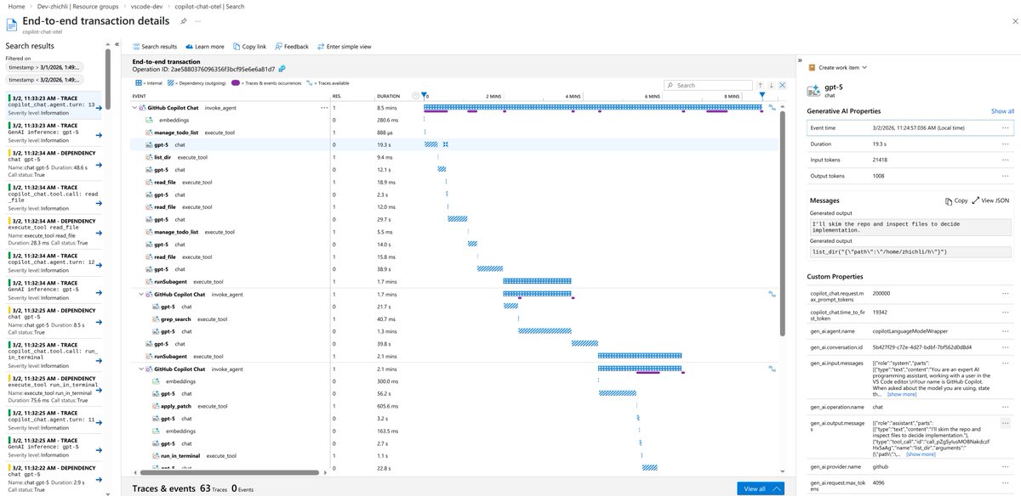Screen dimensions: 1021x496
Task: Collapse the Search results side panel
Action: click(117, 45)
